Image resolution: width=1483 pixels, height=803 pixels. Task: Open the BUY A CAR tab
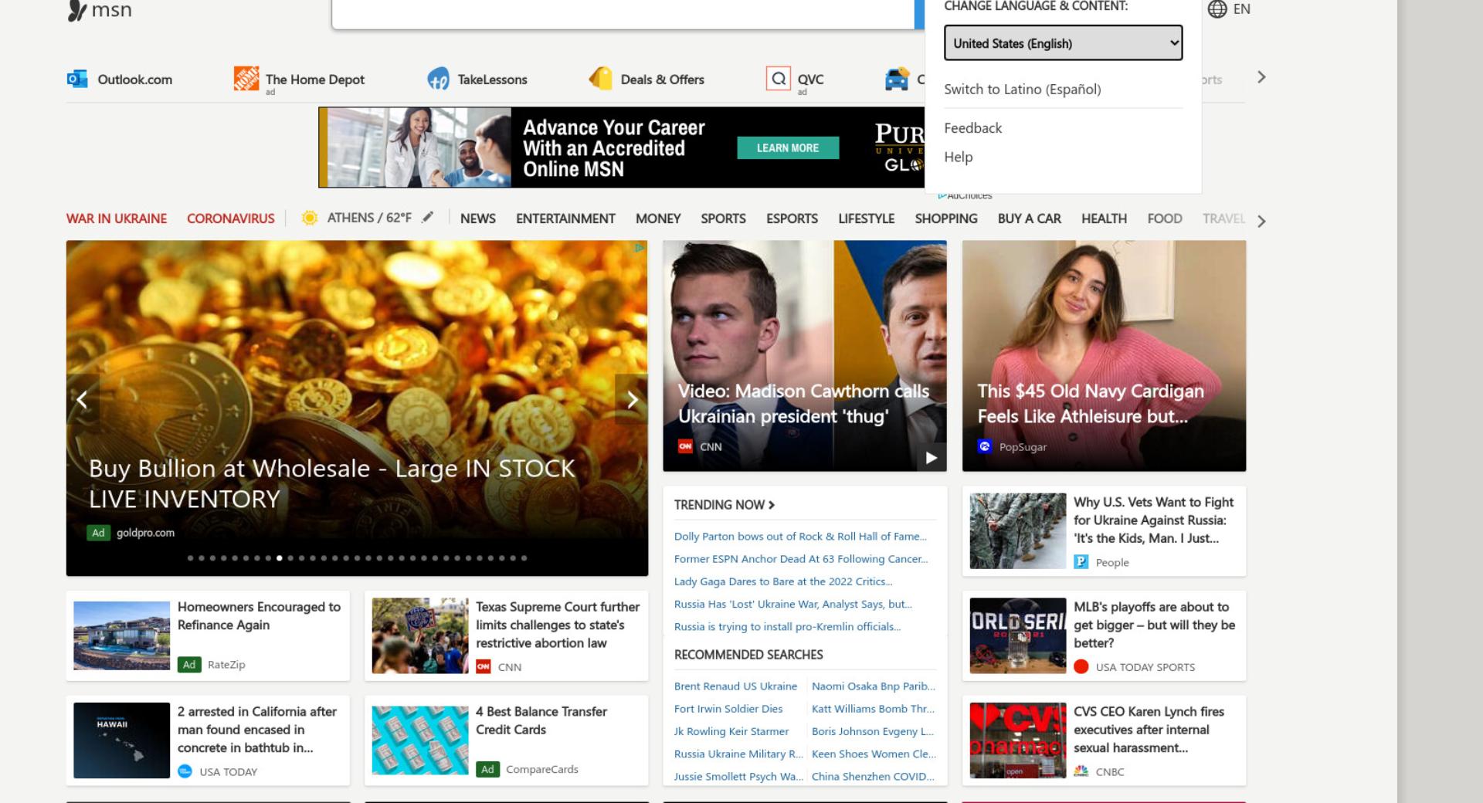click(x=1029, y=219)
